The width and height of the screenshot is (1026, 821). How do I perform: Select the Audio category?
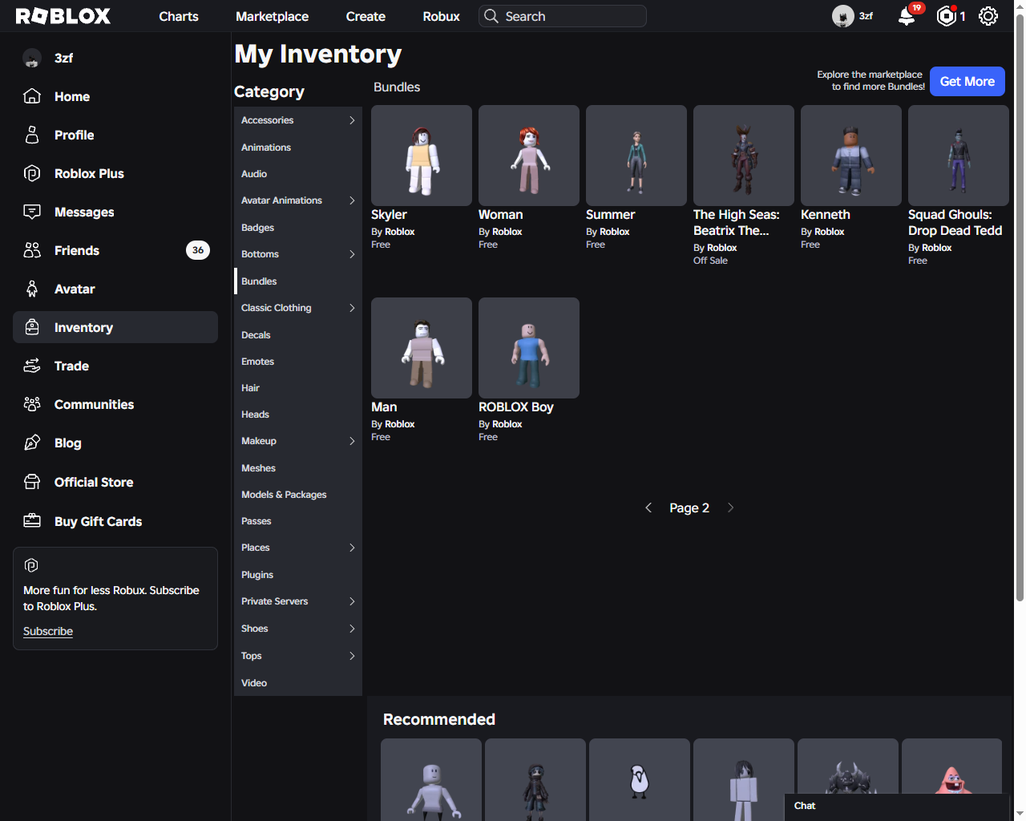pos(298,174)
